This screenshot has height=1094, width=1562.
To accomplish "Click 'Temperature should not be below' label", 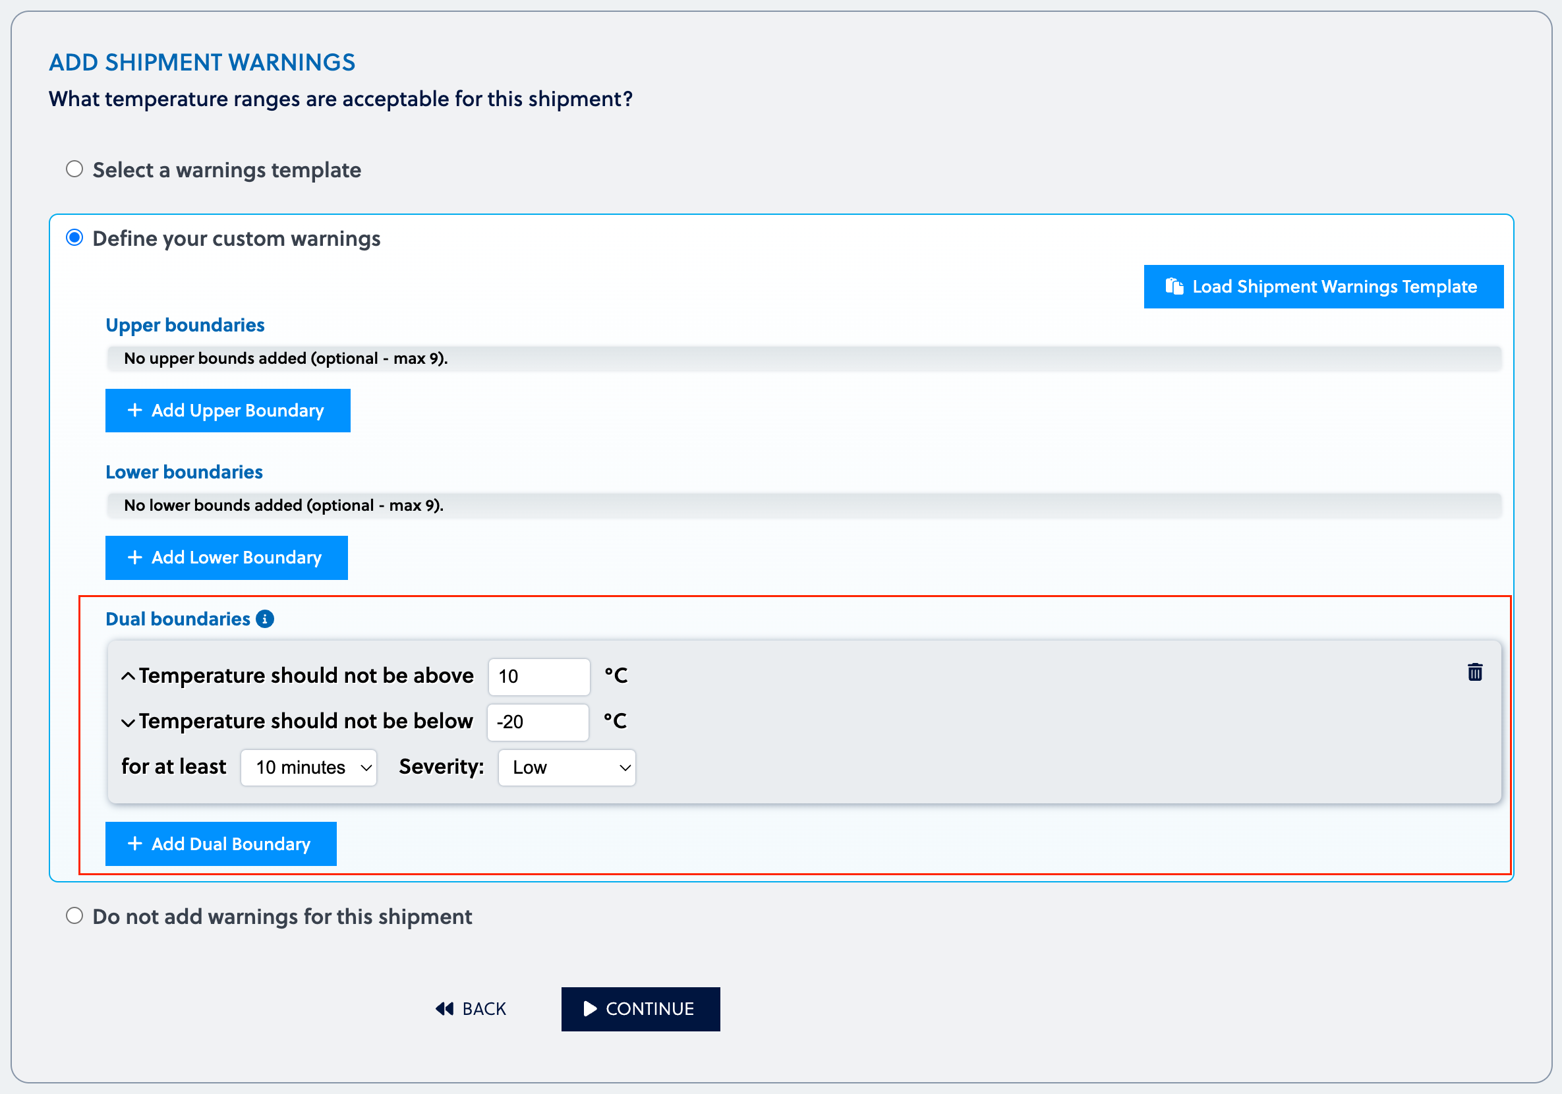I will pos(305,721).
